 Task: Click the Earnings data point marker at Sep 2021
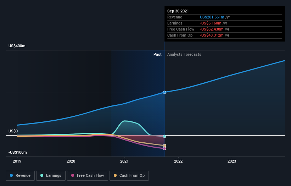[x=164, y=136]
